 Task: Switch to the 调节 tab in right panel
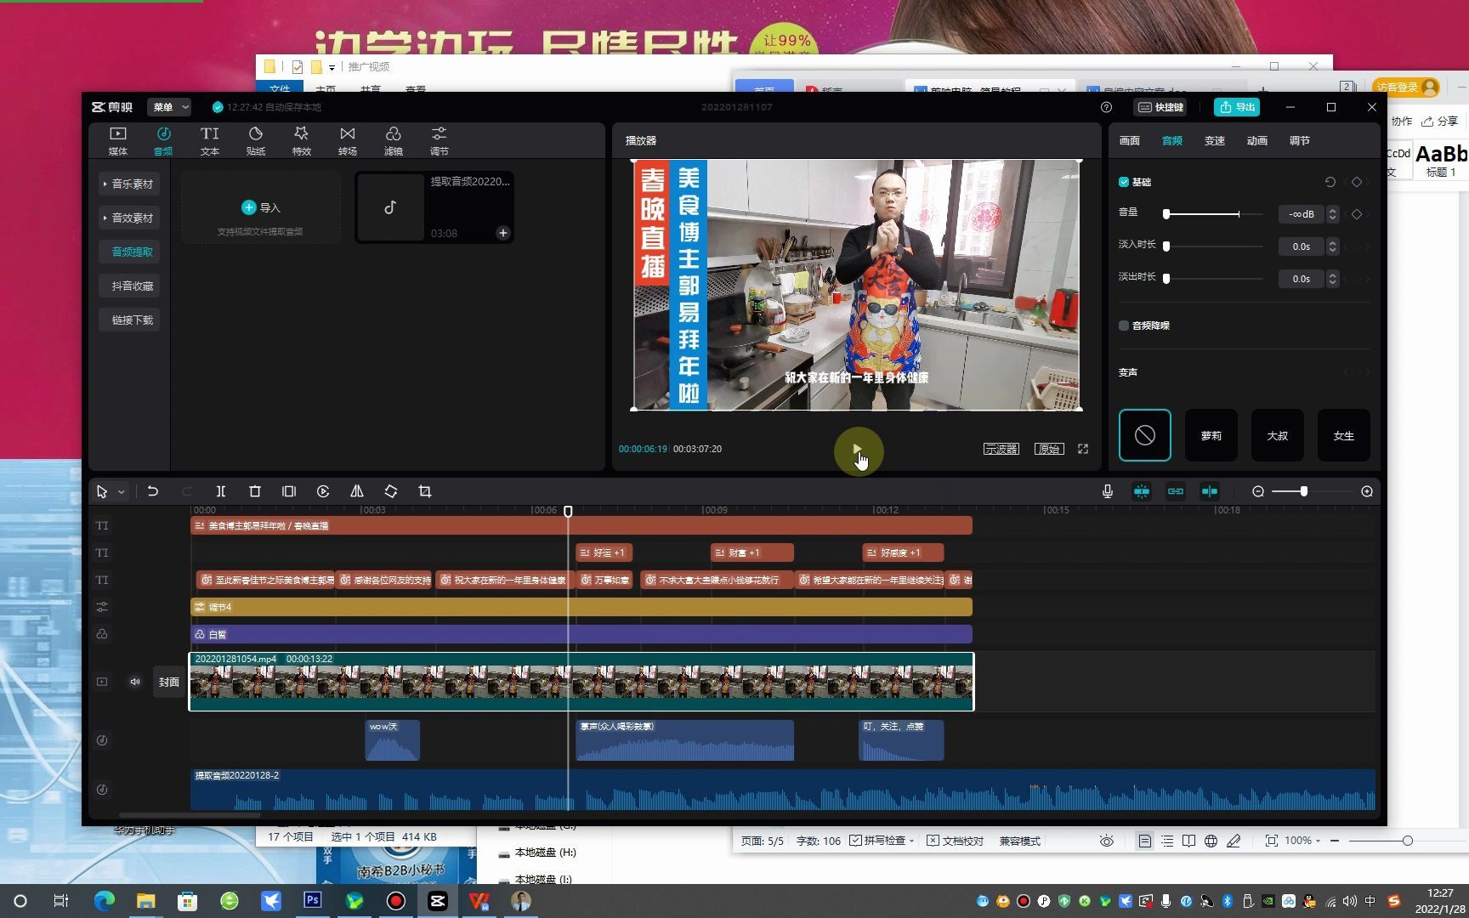(x=1300, y=141)
